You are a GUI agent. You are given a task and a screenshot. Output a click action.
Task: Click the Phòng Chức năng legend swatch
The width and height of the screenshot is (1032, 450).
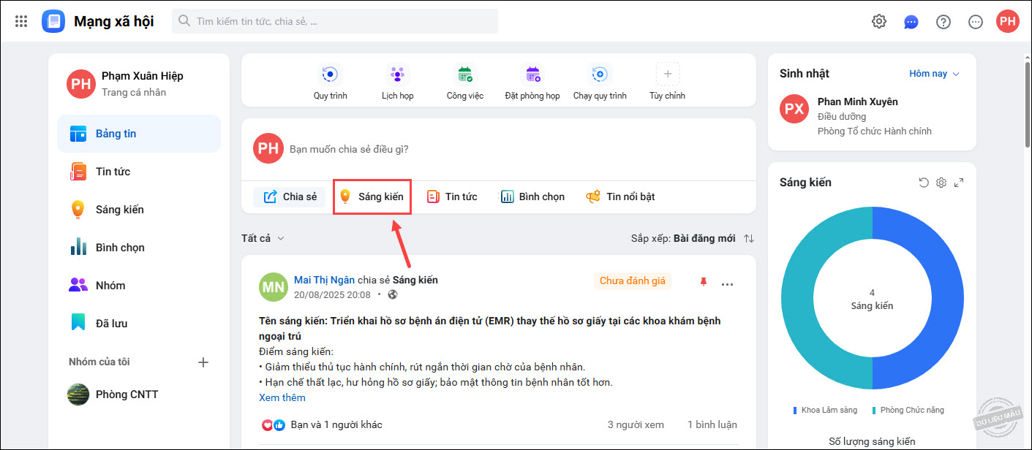874,411
